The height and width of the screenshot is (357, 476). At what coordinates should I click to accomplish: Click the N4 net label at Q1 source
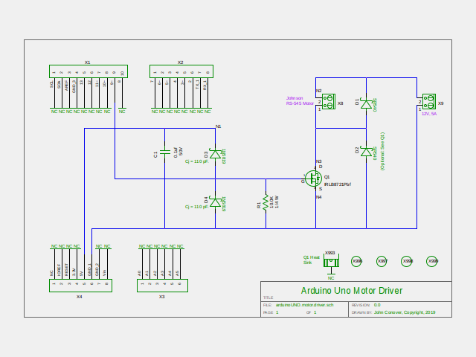pyautogui.click(x=318, y=197)
